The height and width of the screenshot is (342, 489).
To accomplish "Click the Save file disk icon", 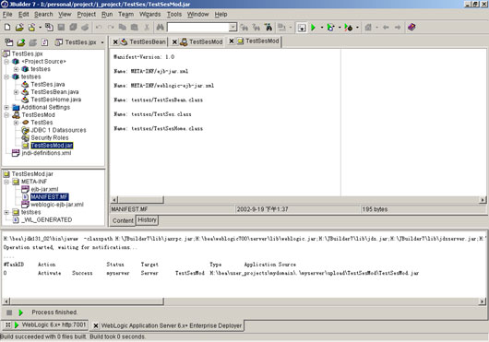I will [x=61, y=28].
